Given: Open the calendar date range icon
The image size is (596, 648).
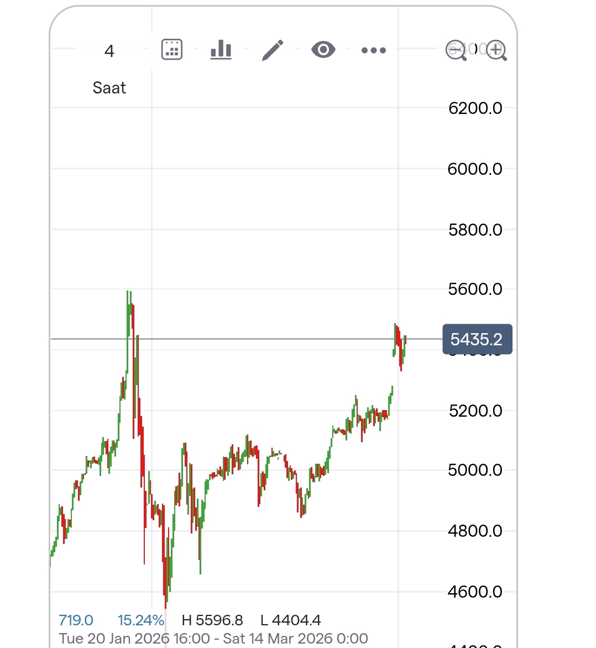Looking at the screenshot, I should point(172,50).
